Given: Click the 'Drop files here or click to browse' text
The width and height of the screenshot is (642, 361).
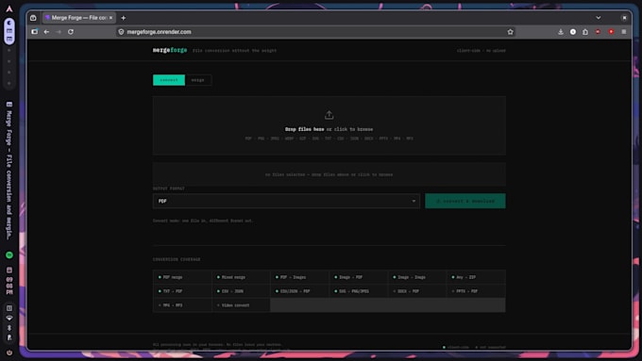Looking at the screenshot, I should click(329, 129).
